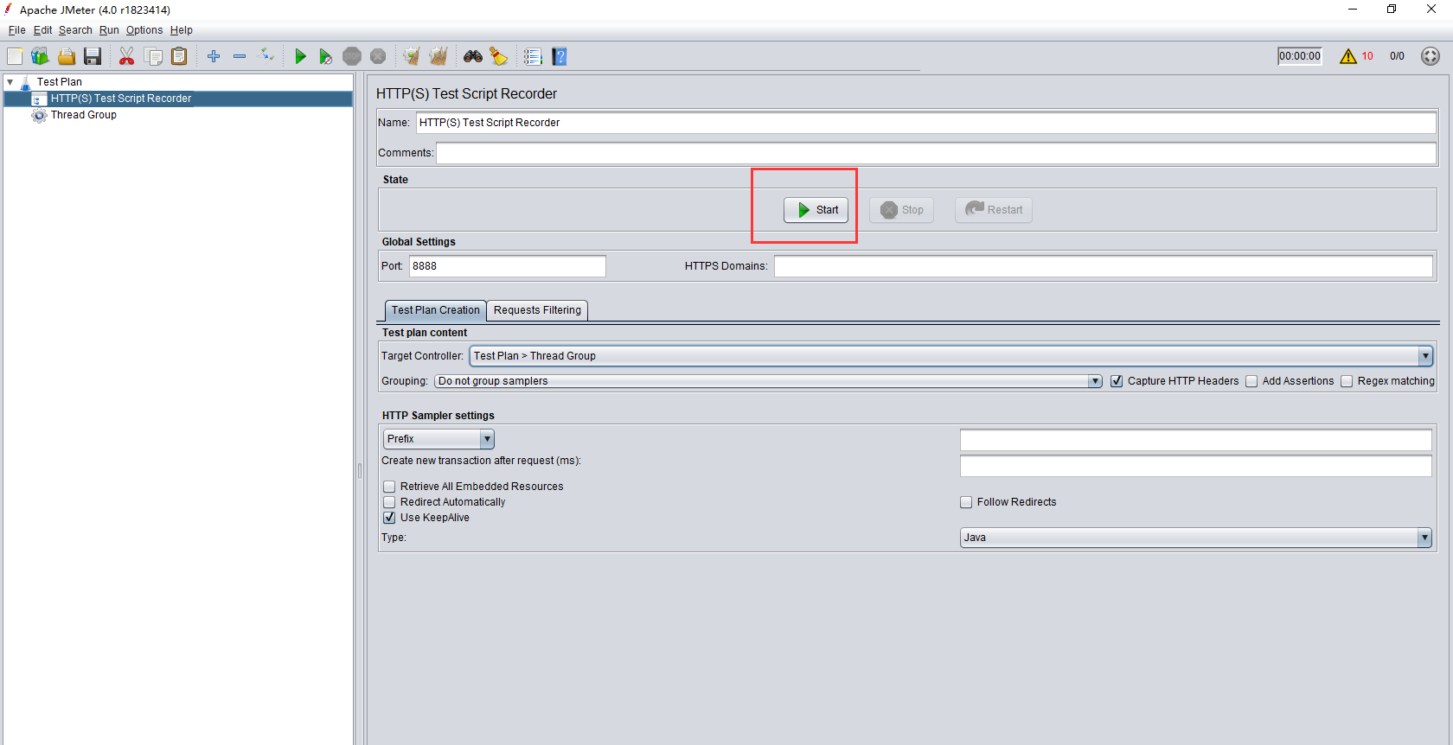Click the toolbar Shutdown X icon
This screenshot has width=1453, height=745.
[x=378, y=56]
